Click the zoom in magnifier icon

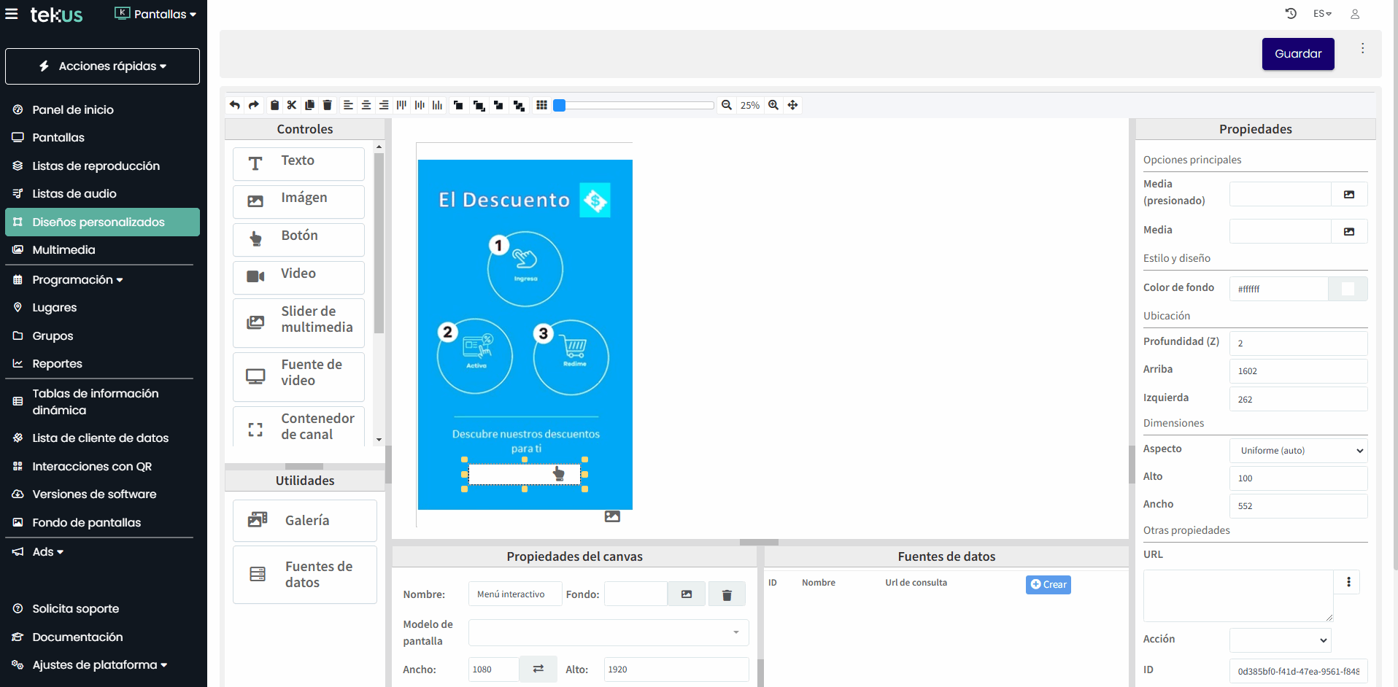pyautogui.click(x=773, y=105)
